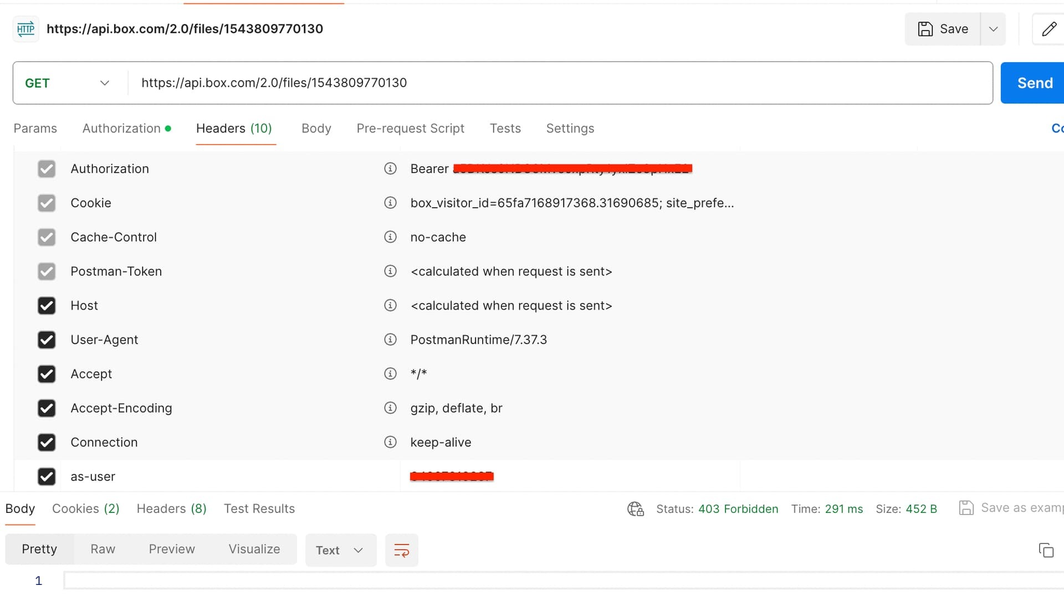1064x601 pixels.
Task: Switch to the Pre-request Script tab
Action: [411, 129]
